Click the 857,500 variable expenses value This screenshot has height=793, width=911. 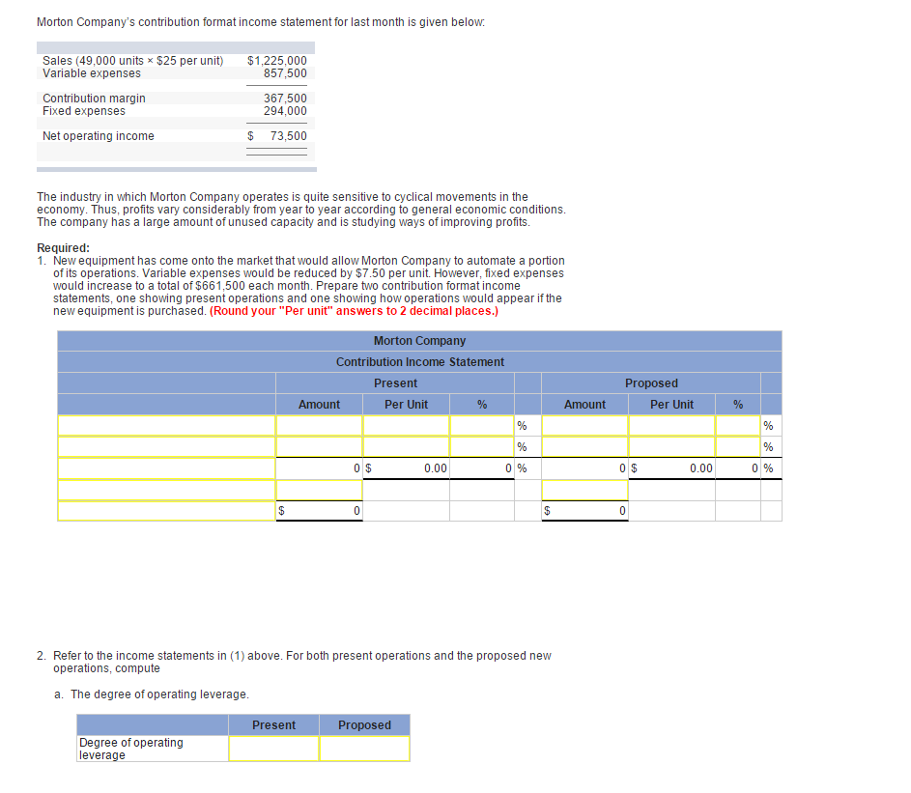(x=285, y=73)
